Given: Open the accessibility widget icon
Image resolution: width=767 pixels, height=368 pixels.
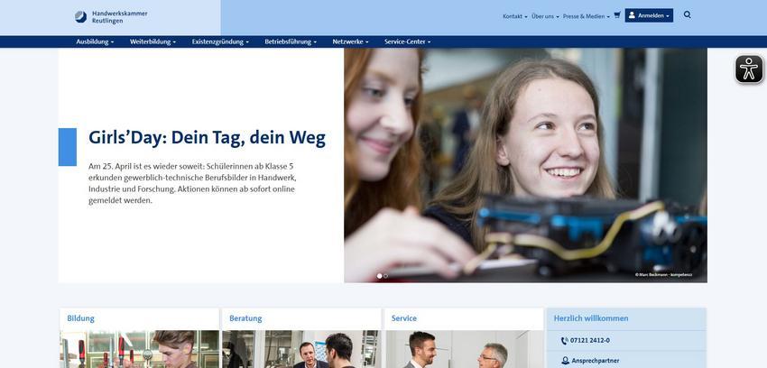Looking at the screenshot, I should 749,69.
